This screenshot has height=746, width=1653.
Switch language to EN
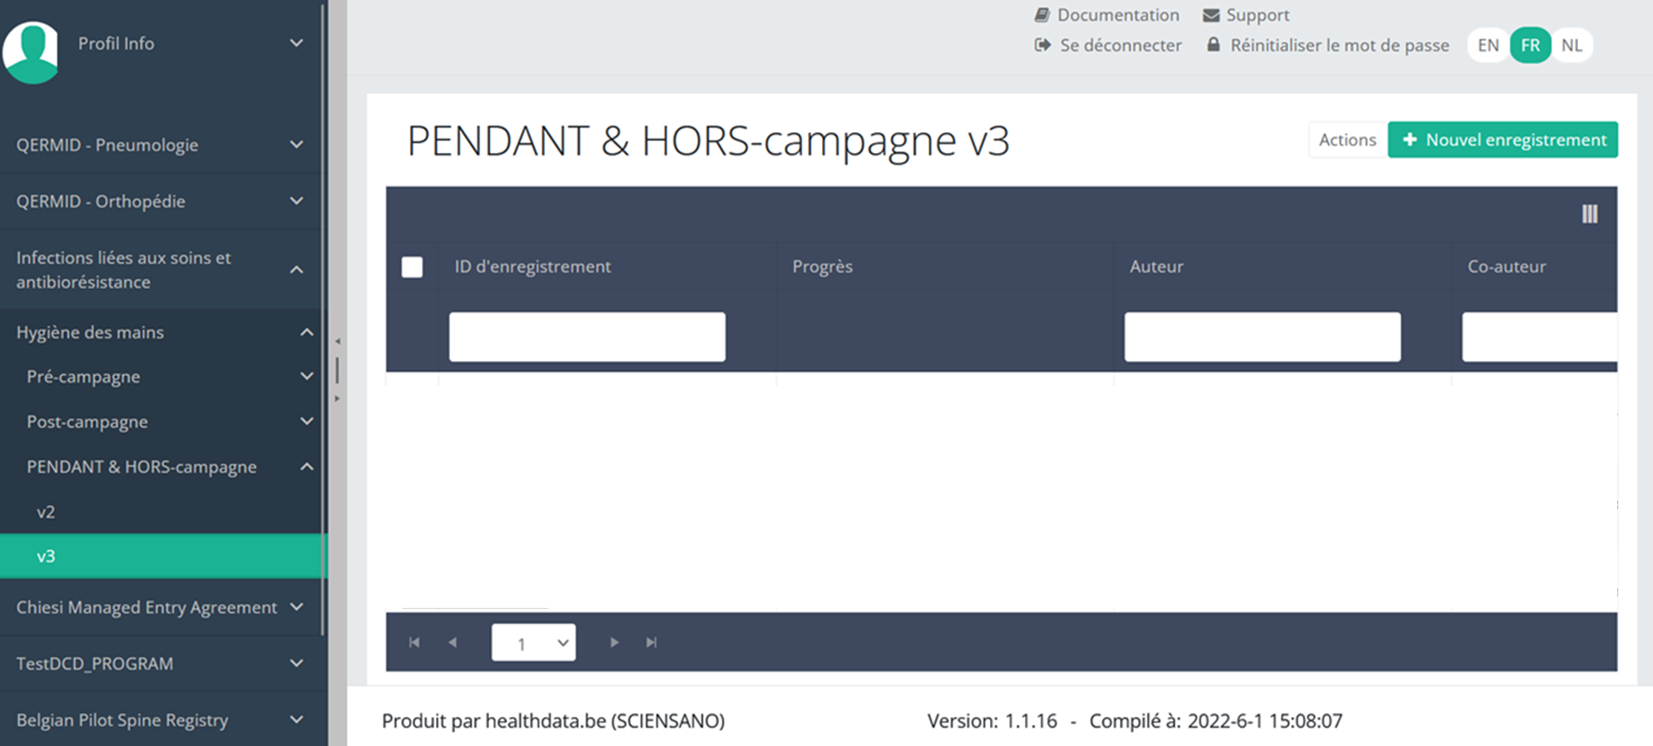(1487, 46)
